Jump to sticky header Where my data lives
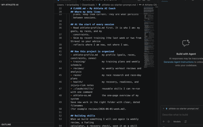 (85, 12)
